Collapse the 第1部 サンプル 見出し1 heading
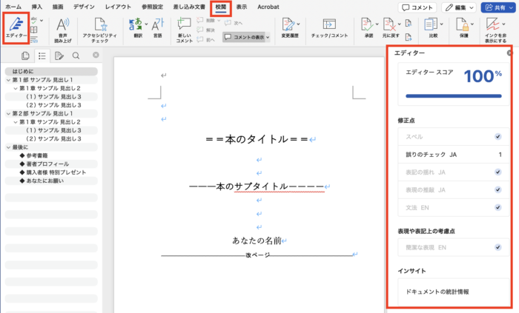 tap(8, 80)
